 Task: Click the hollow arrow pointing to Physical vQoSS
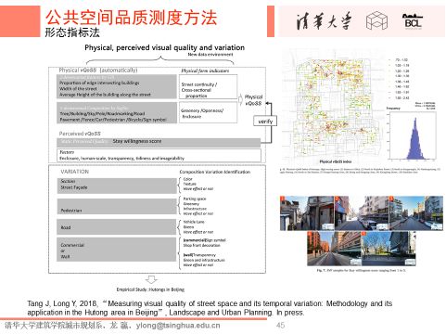[x=240, y=99]
